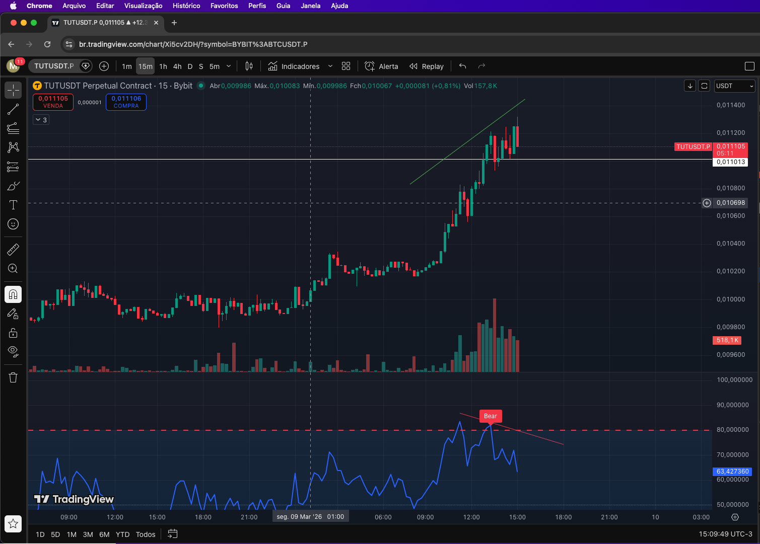Select the text annotation tool
Viewport: 760px width, 544px height.
point(13,205)
